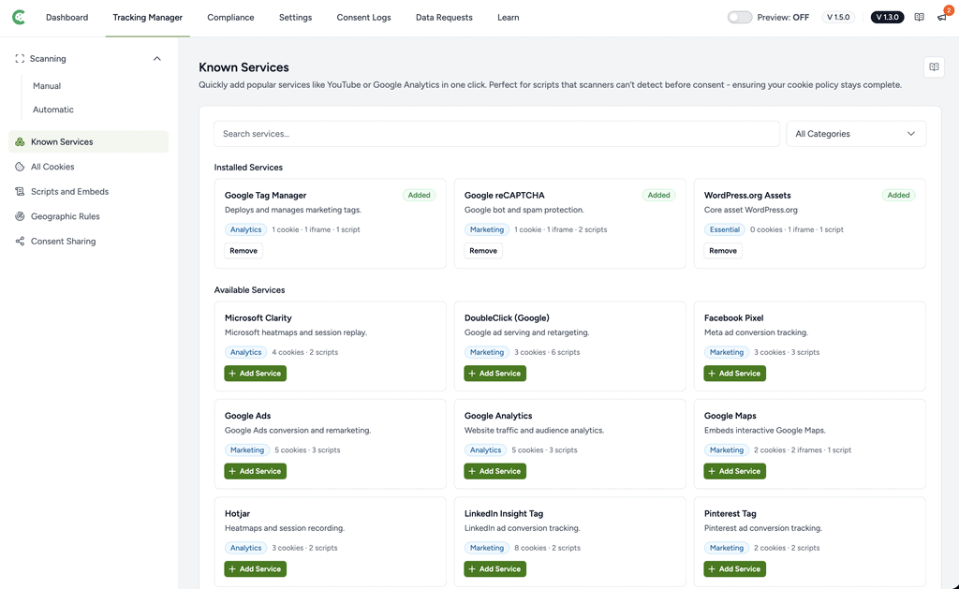Add the Facebook Pixel service

734,373
